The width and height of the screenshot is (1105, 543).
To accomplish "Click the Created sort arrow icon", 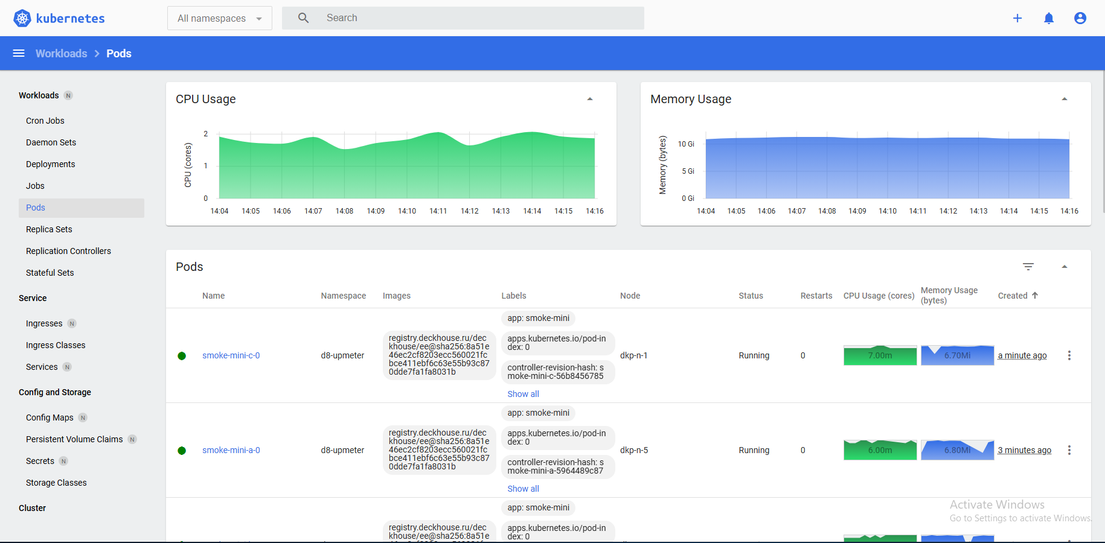I will coord(1035,295).
